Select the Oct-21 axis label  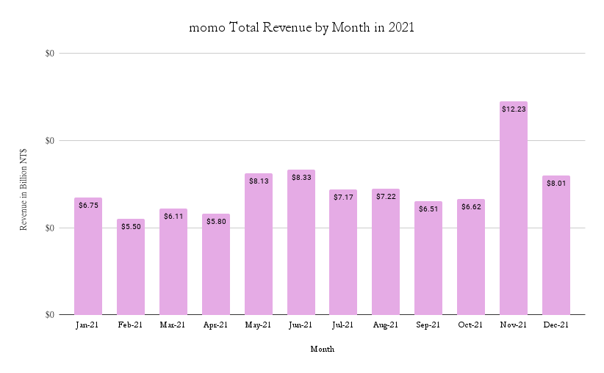pyautogui.click(x=470, y=325)
